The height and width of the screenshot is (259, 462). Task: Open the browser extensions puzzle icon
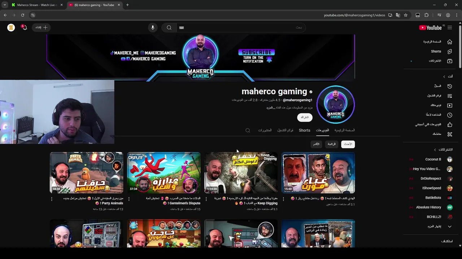point(427,15)
